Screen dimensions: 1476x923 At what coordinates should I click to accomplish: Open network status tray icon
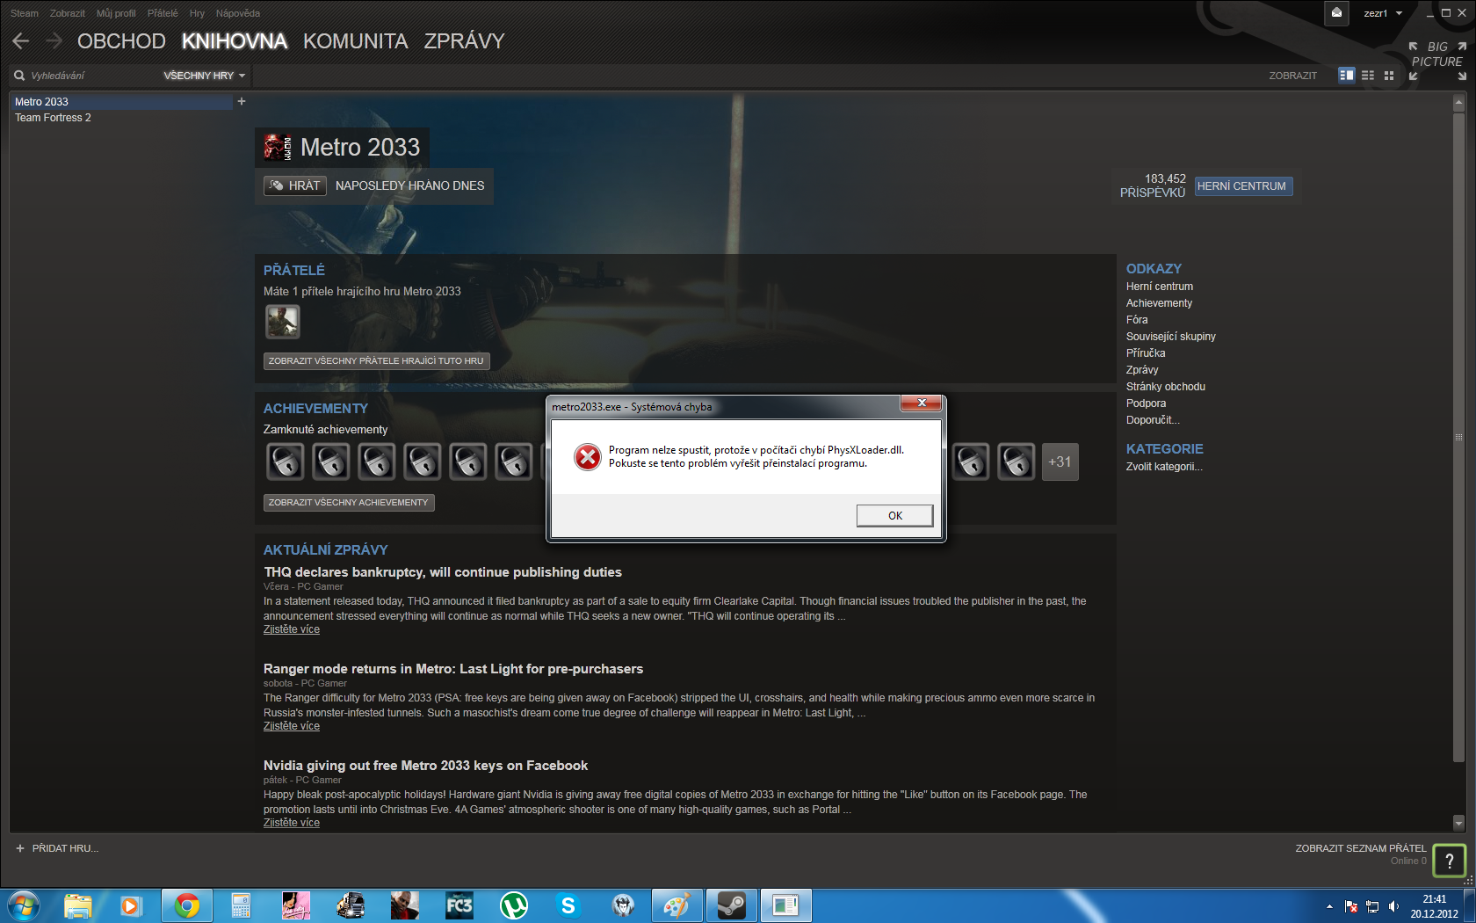1372,906
